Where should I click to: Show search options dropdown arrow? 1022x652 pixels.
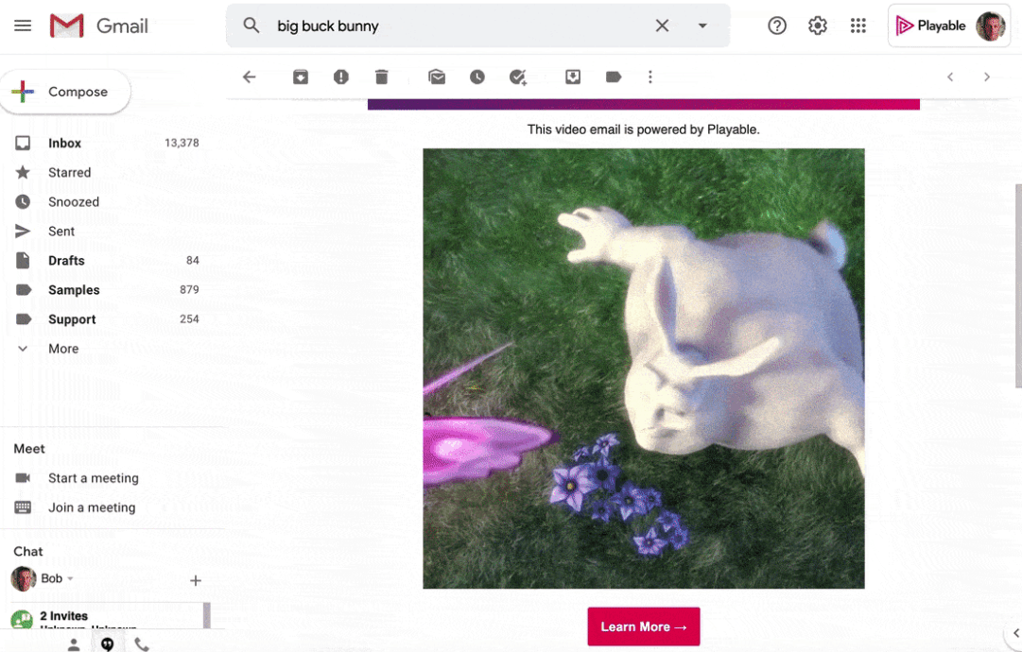coord(702,26)
